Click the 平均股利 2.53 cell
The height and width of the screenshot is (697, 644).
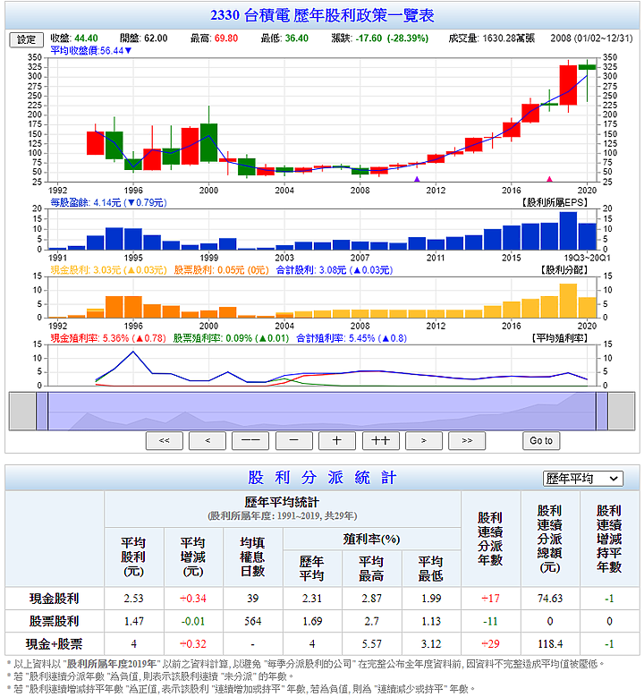[x=134, y=599]
